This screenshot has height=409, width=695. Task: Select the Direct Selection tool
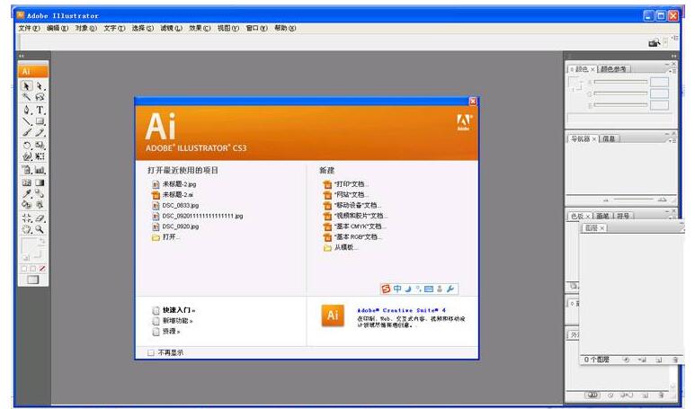(x=40, y=86)
